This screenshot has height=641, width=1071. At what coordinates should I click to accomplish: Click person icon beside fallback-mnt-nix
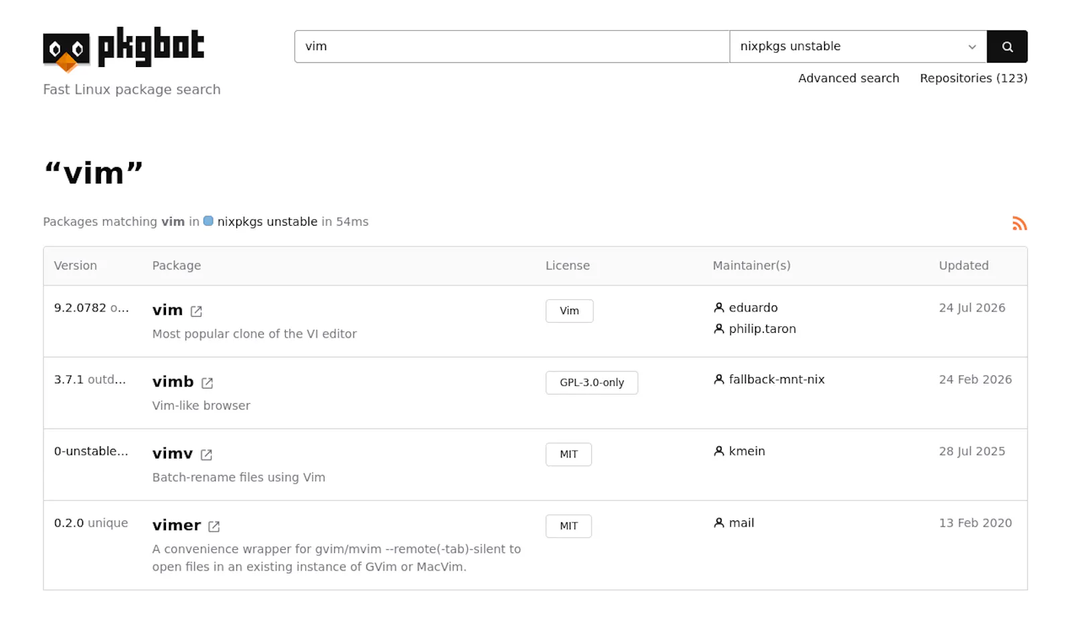coord(719,379)
